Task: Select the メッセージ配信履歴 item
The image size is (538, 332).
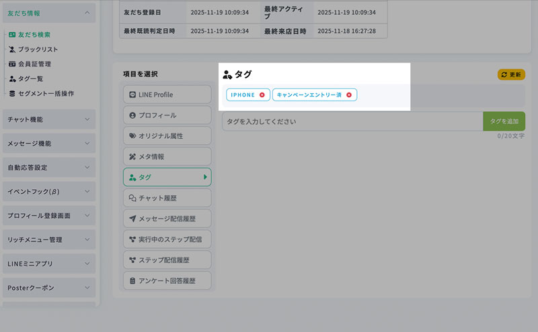Action: tap(167, 219)
